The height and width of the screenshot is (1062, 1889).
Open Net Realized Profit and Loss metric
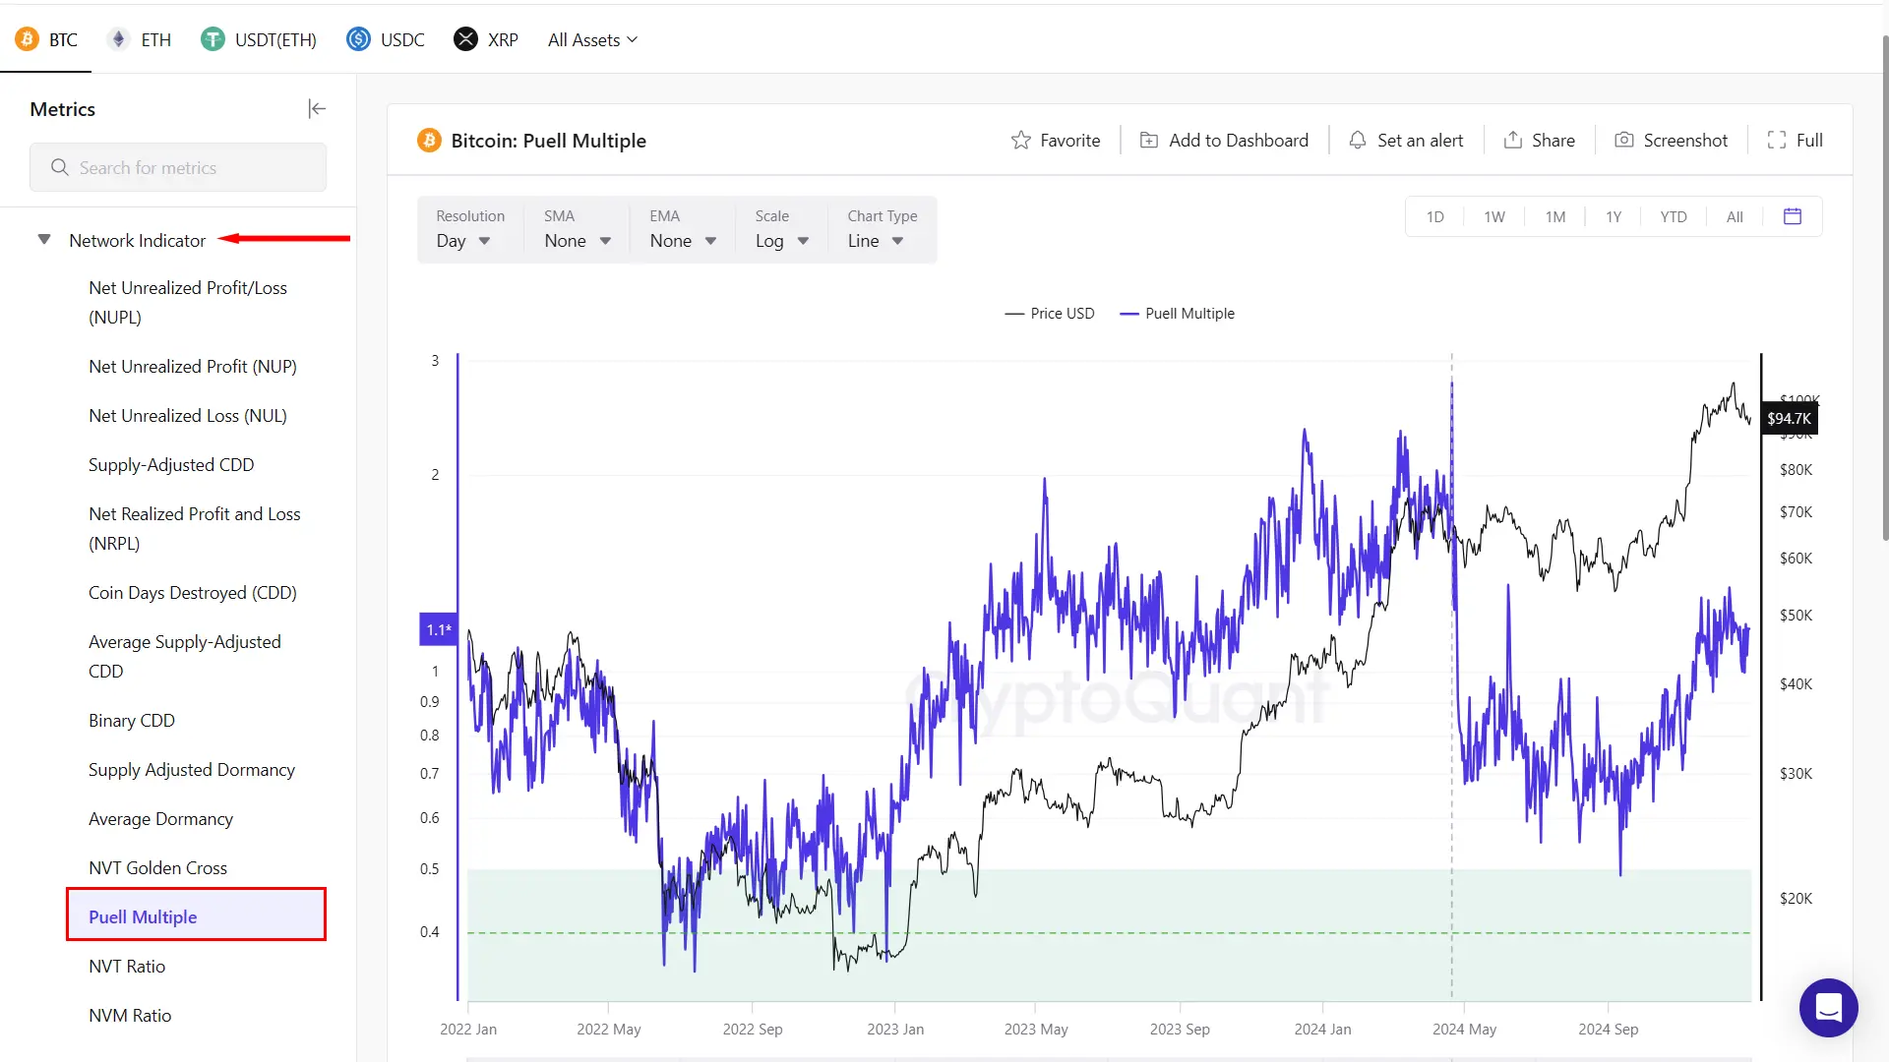197,528
